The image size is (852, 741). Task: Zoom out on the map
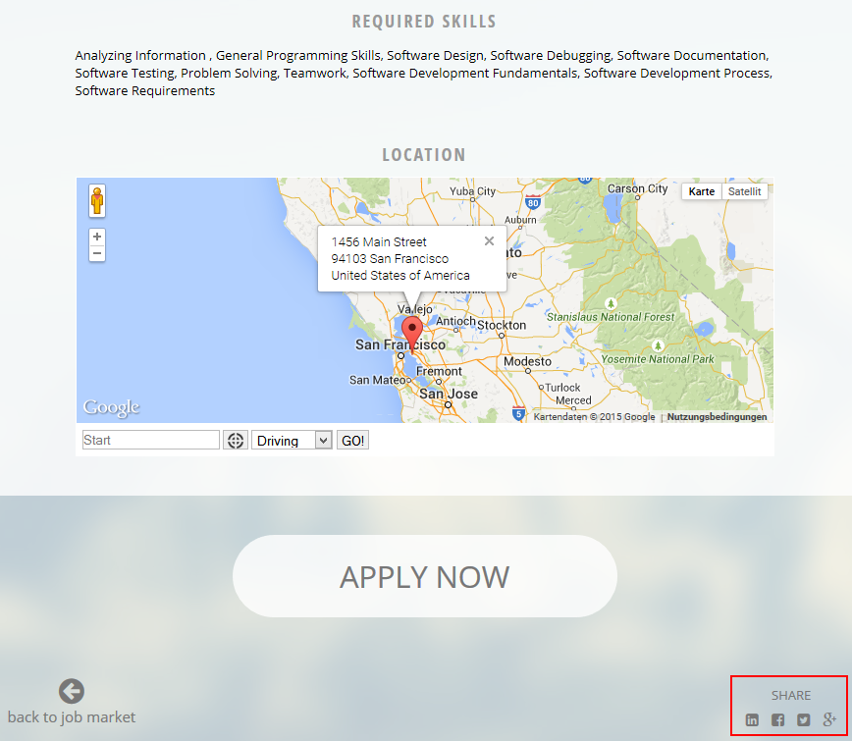(97, 254)
